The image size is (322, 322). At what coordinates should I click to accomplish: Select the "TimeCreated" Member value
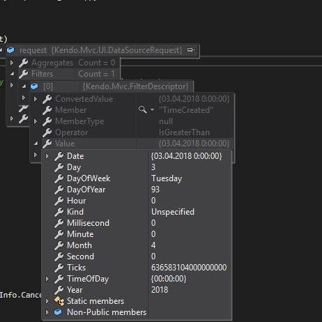(186, 110)
